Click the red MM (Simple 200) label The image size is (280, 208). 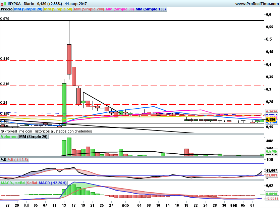click(89, 9)
